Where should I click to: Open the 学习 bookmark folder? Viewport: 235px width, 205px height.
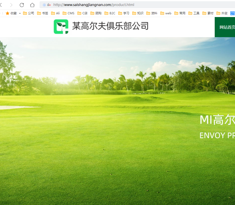pyautogui.click(x=124, y=13)
